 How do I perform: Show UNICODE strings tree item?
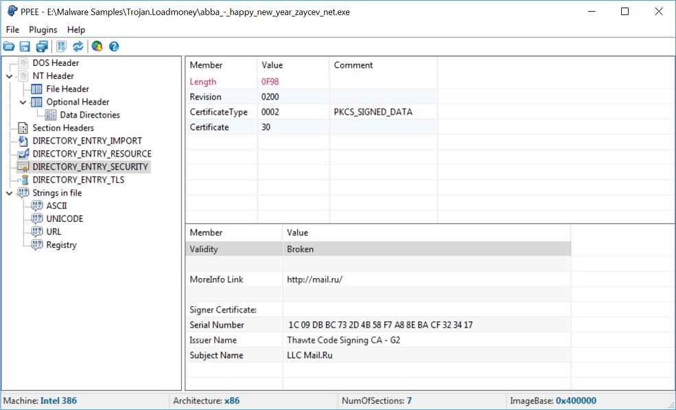(65, 218)
